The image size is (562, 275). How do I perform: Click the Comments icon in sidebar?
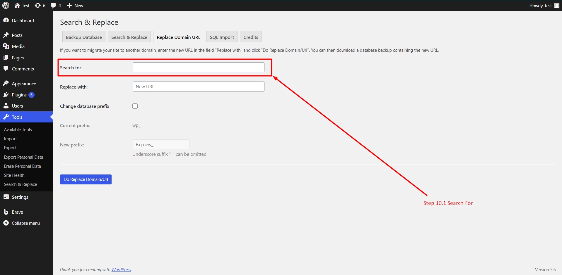6,69
